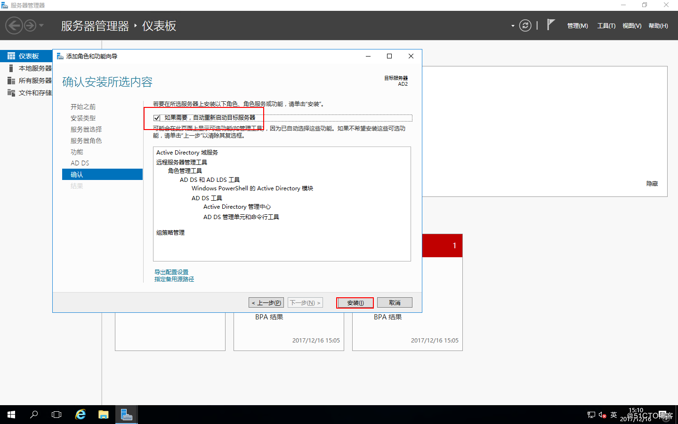Go to wizard step 功能
Image resolution: width=678 pixels, height=424 pixels.
coord(77,152)
